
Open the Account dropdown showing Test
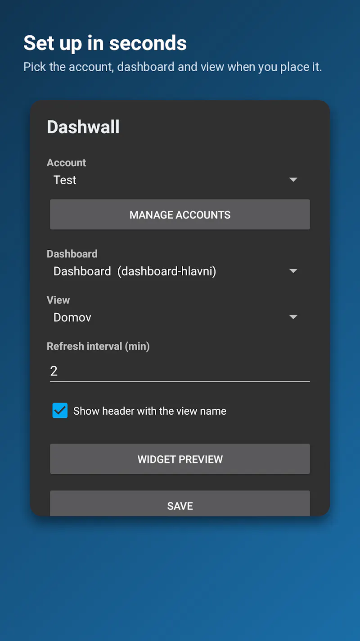click(175, 180)
